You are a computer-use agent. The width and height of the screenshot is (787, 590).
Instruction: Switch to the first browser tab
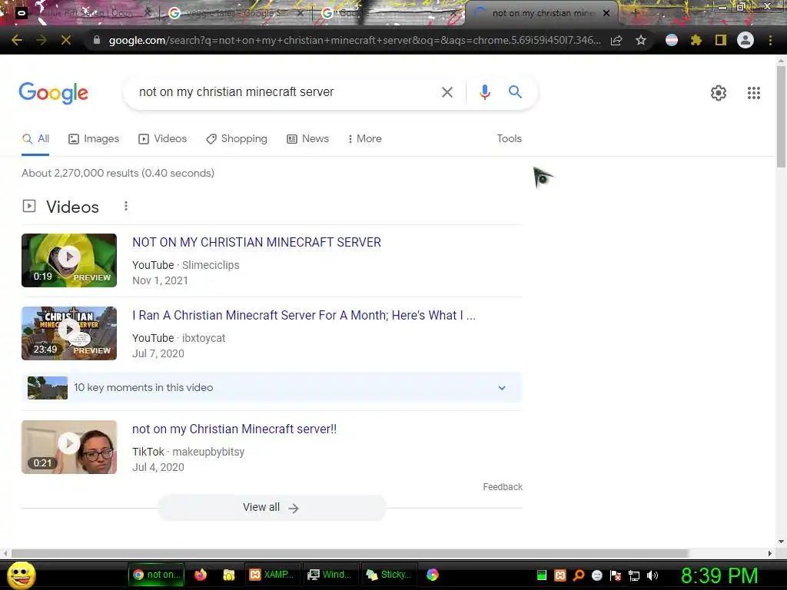click(x=83, y=13)
